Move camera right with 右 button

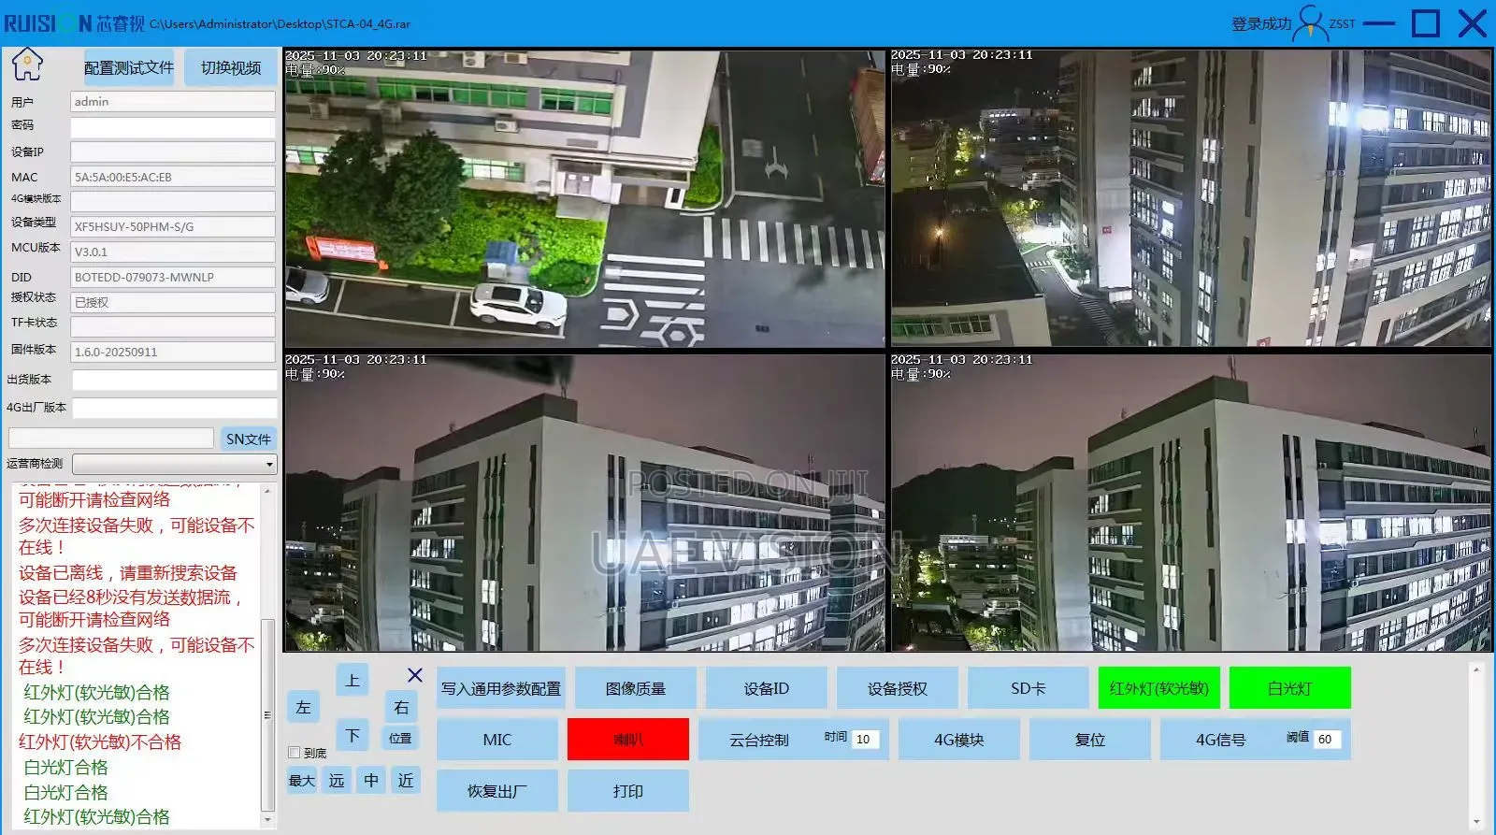[x=402, y=707]
